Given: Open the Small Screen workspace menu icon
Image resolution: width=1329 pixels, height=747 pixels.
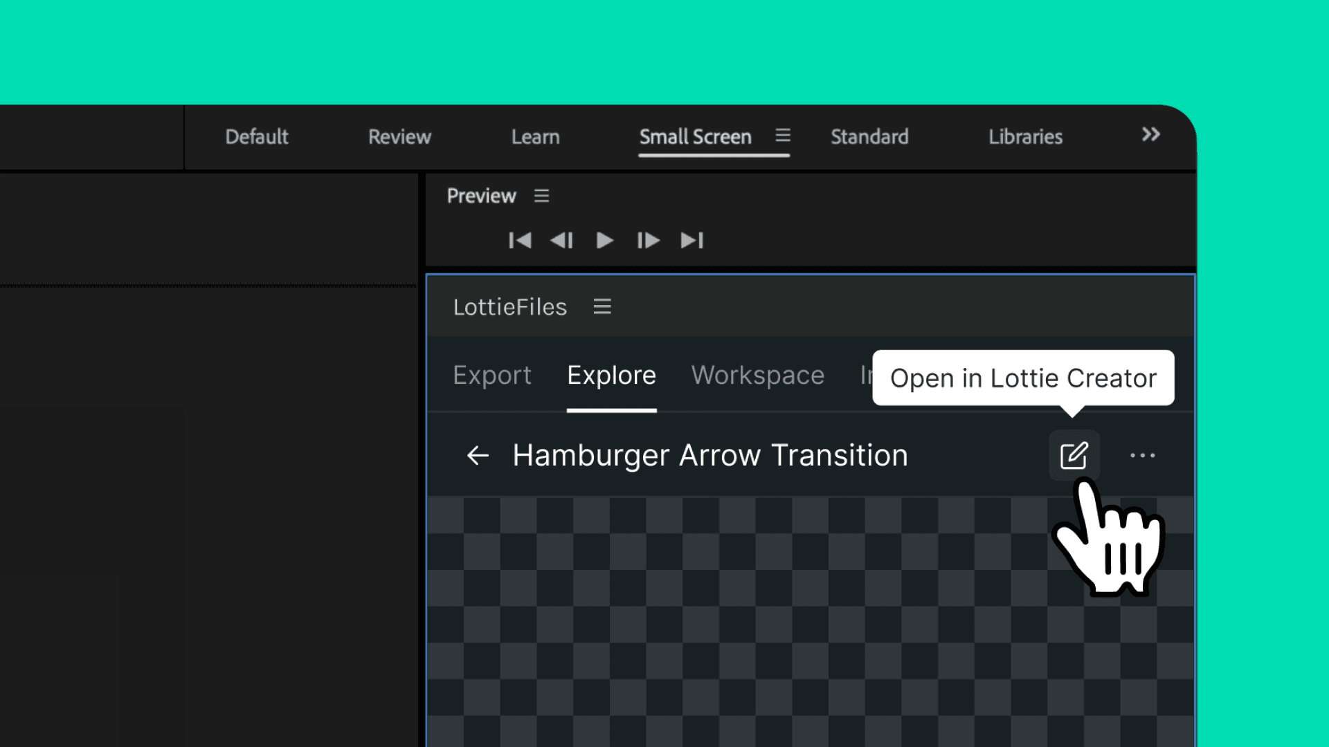Looking at the screenshot, I should coord(783,136).
